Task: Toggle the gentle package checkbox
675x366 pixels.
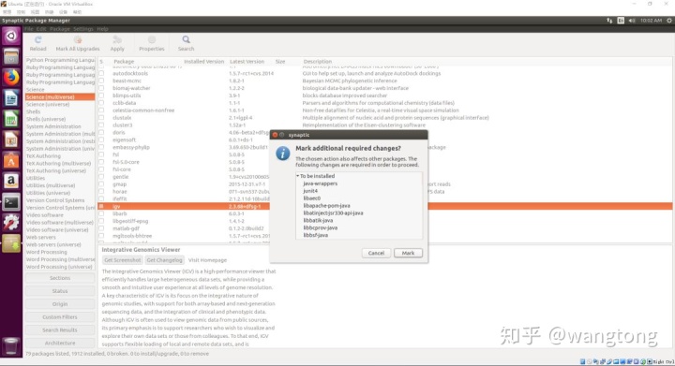Action: click(x=101, y=177)
